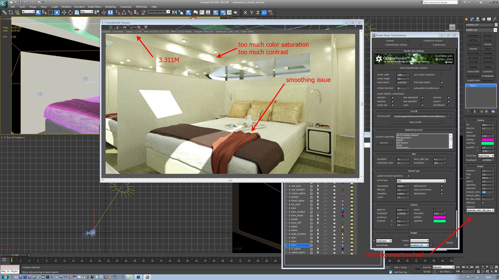The width and height of the screenshot is (499, 280).
Task: Switch to the Cuda Devices tab
Action: [439, 45]
